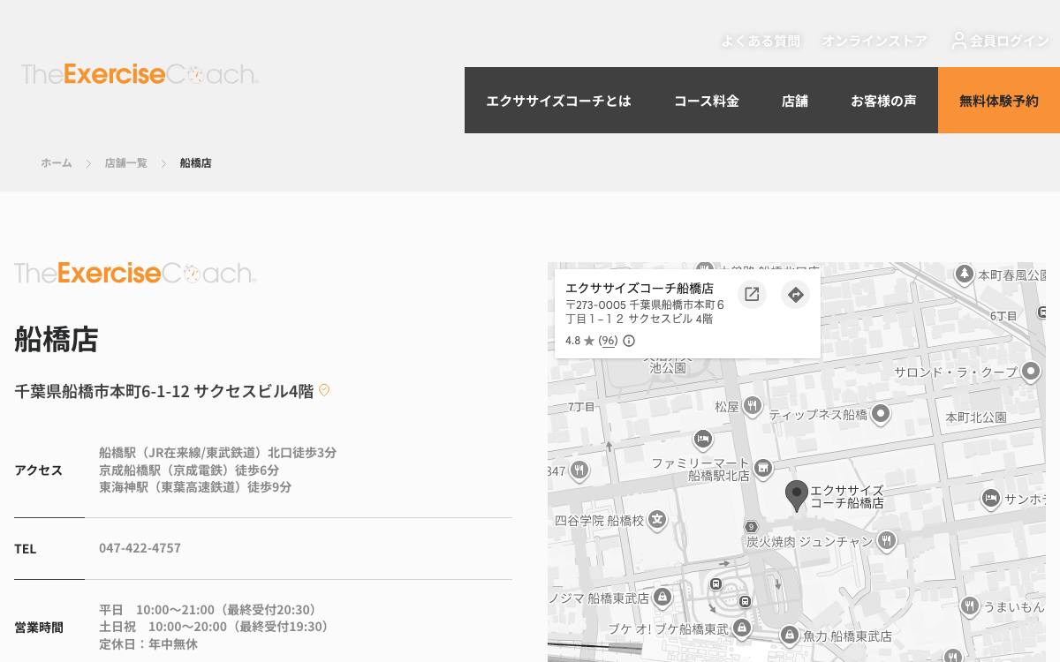
Task: Click 京成船橋駅 徒歩6分 access text
Action: point(189,470)
